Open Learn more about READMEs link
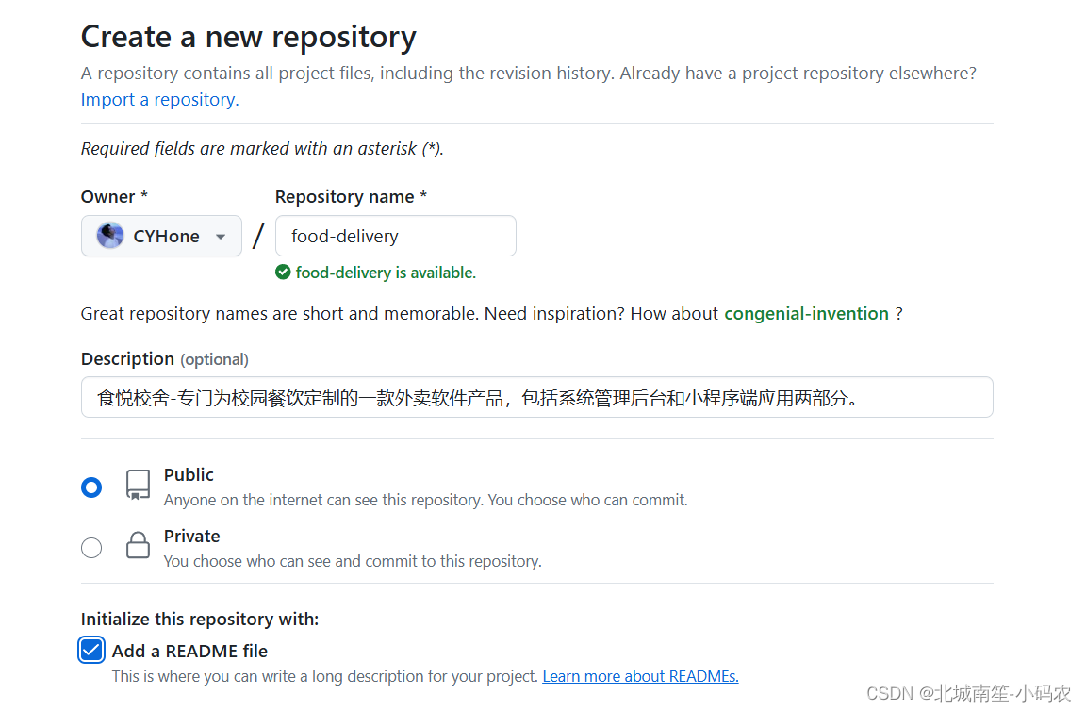 click(640, 676)
